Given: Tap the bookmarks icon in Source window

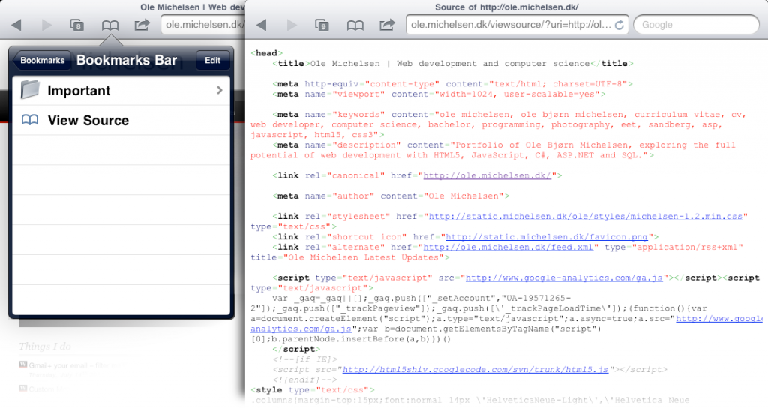Looking at the screenshot, I should [x=355, y=25].
